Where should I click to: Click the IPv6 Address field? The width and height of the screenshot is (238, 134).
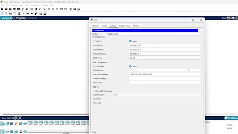pyautogui.click(x=158, y=70)
